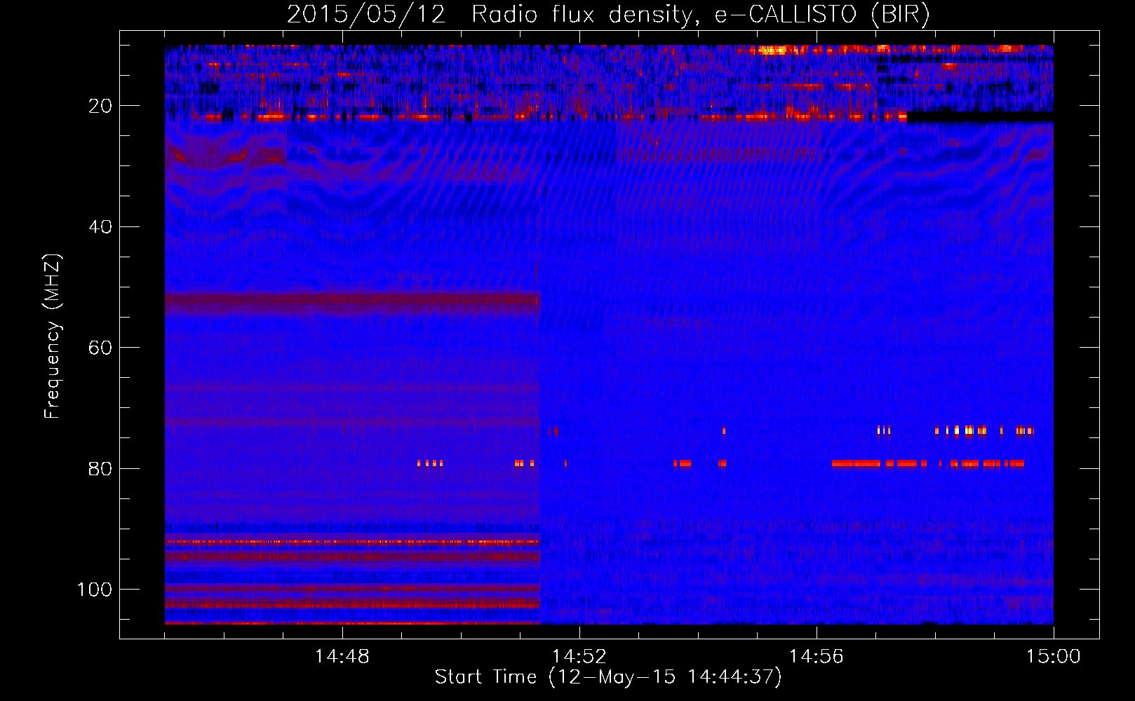
Task: Click the 80 frequency tick label
Action: click(x=100, y=468)
